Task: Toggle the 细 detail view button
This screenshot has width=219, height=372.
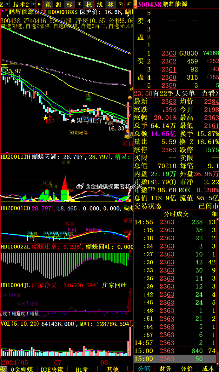Action: click(x=215, y=214)
